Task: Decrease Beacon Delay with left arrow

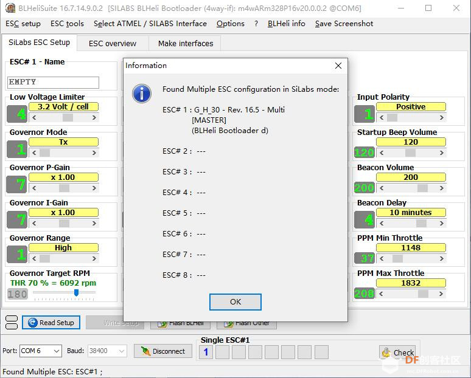Action: click(x=382, y=223)
